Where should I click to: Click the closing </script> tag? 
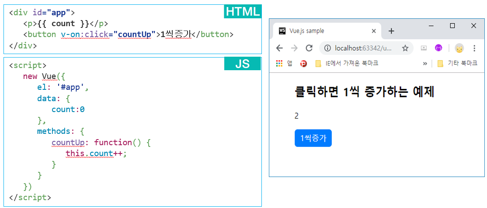30,197
